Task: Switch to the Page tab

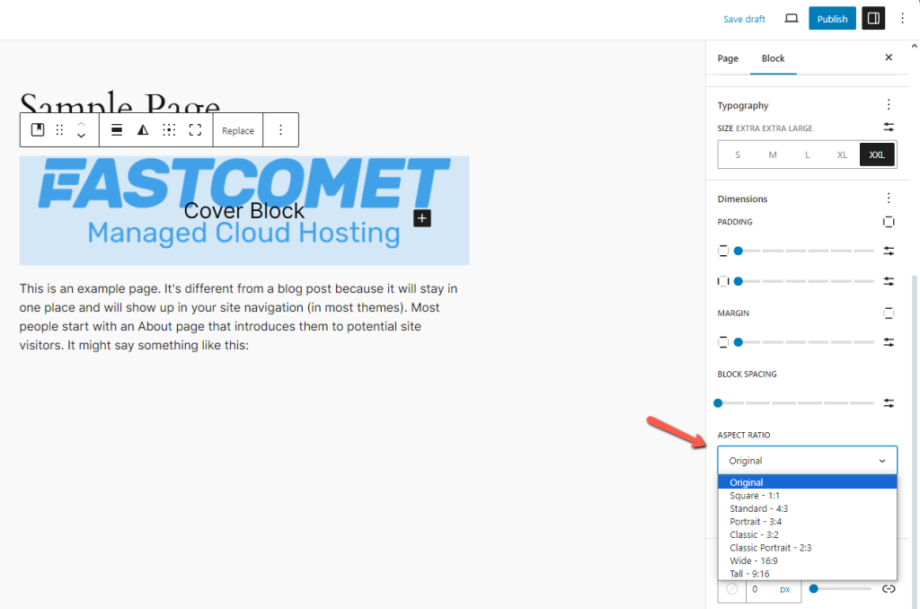Action: [x=728, y=58]
